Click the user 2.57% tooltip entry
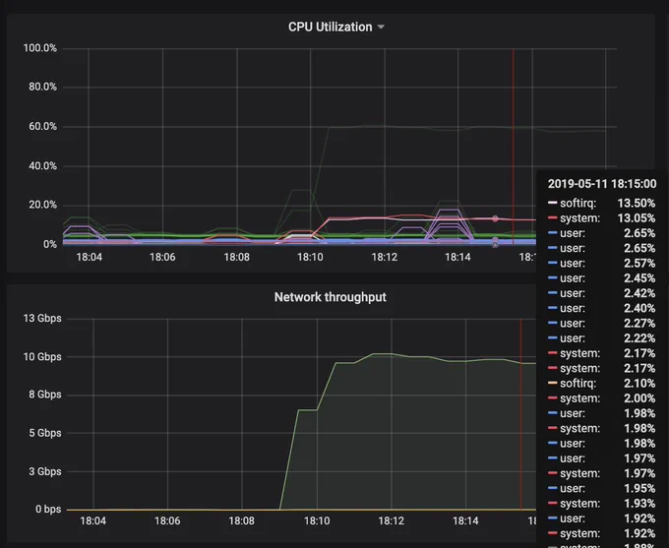Image resolution: width=669 pixels, height=548 pixels. click(x=601, y=264)
